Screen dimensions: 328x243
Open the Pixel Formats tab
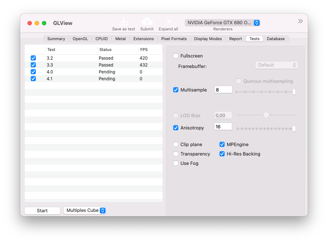point(174,39)
